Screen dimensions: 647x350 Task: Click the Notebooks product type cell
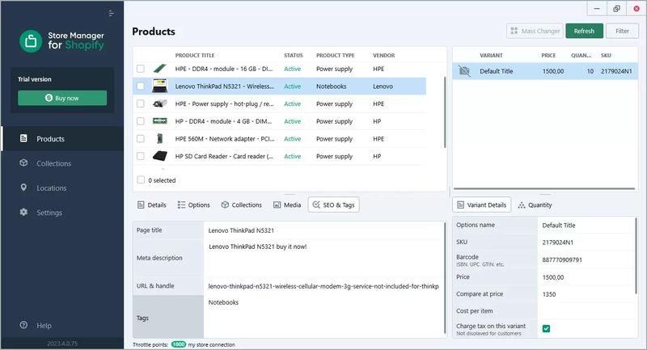click(x=332, y=86)
